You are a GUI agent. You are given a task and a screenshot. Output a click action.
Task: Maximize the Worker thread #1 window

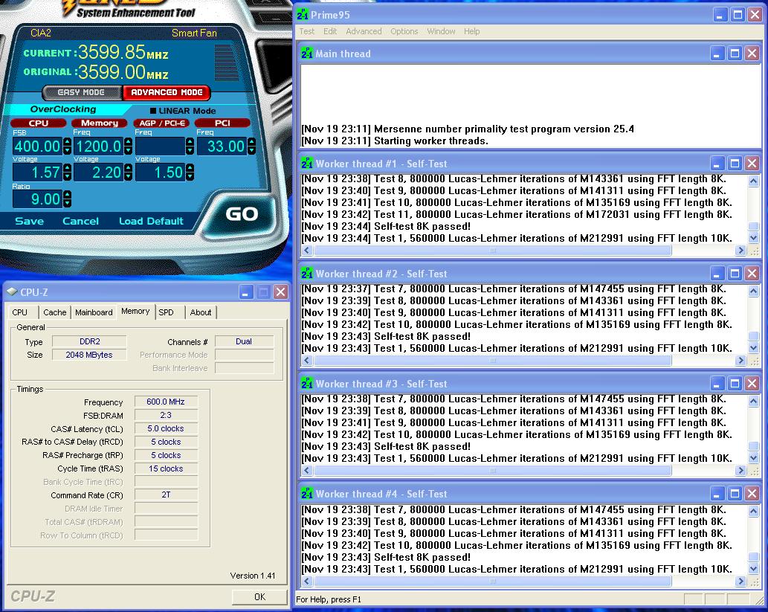point(735,163)
